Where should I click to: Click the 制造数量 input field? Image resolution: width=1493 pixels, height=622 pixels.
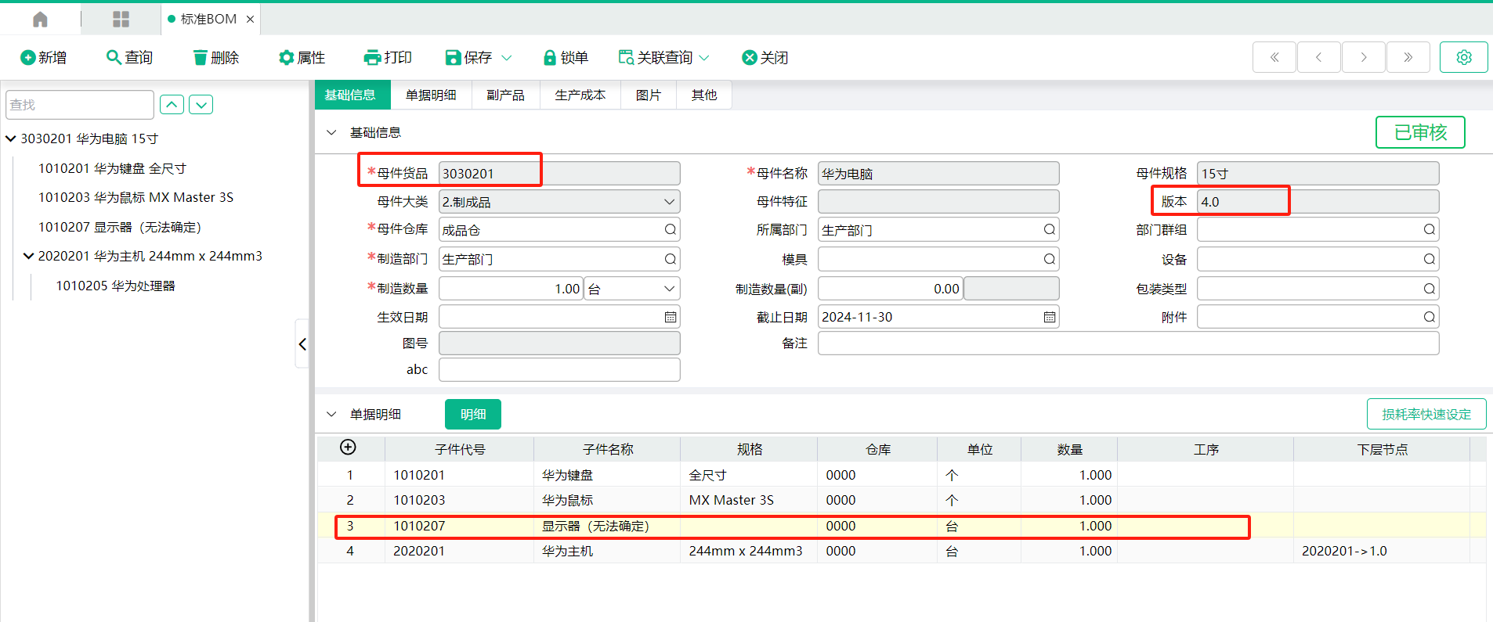click(511, 289)
